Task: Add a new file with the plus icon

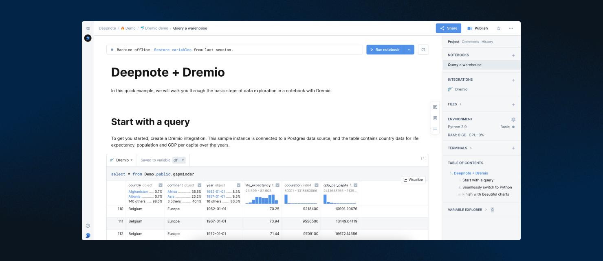Action: (513, 105)
